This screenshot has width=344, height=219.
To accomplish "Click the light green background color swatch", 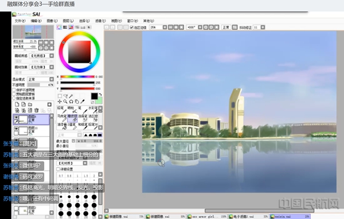I will coord(99,101).
